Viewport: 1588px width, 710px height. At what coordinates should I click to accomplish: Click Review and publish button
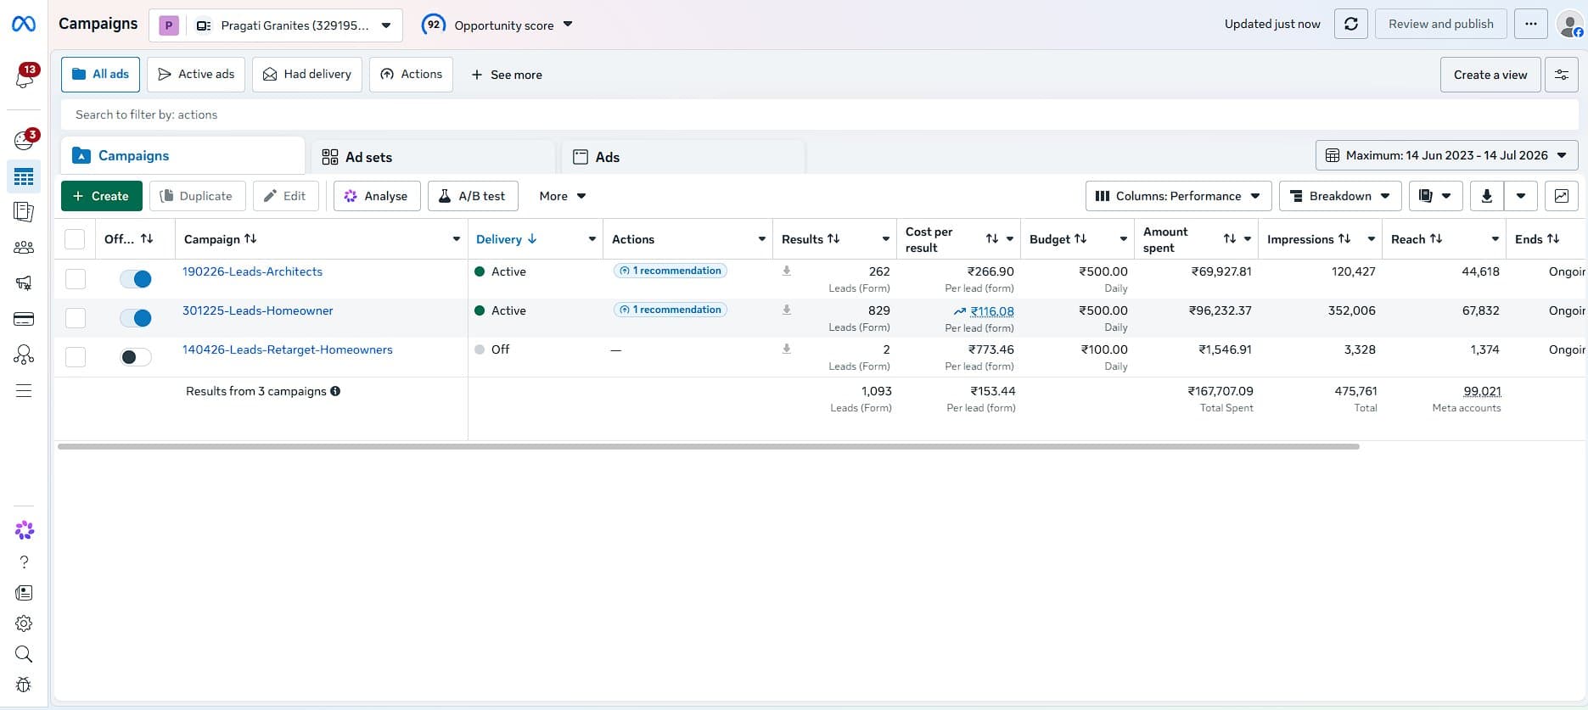click(x=1441, y=24)
